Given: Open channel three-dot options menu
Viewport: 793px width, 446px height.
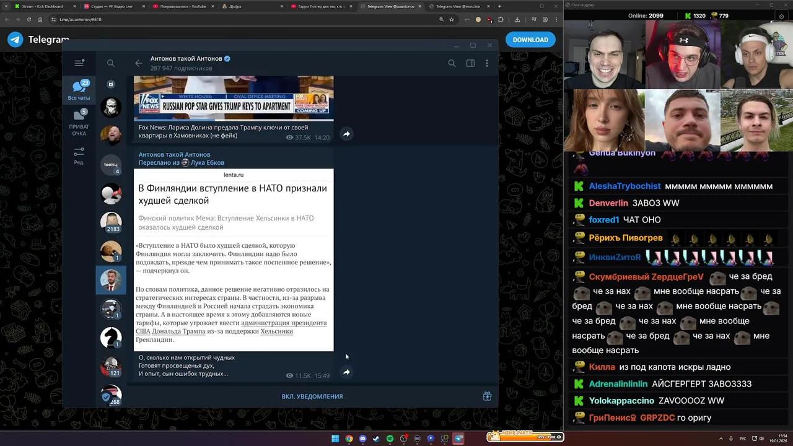Looking at the screenshot, I should pyautogui.click(x=487, y=63).
